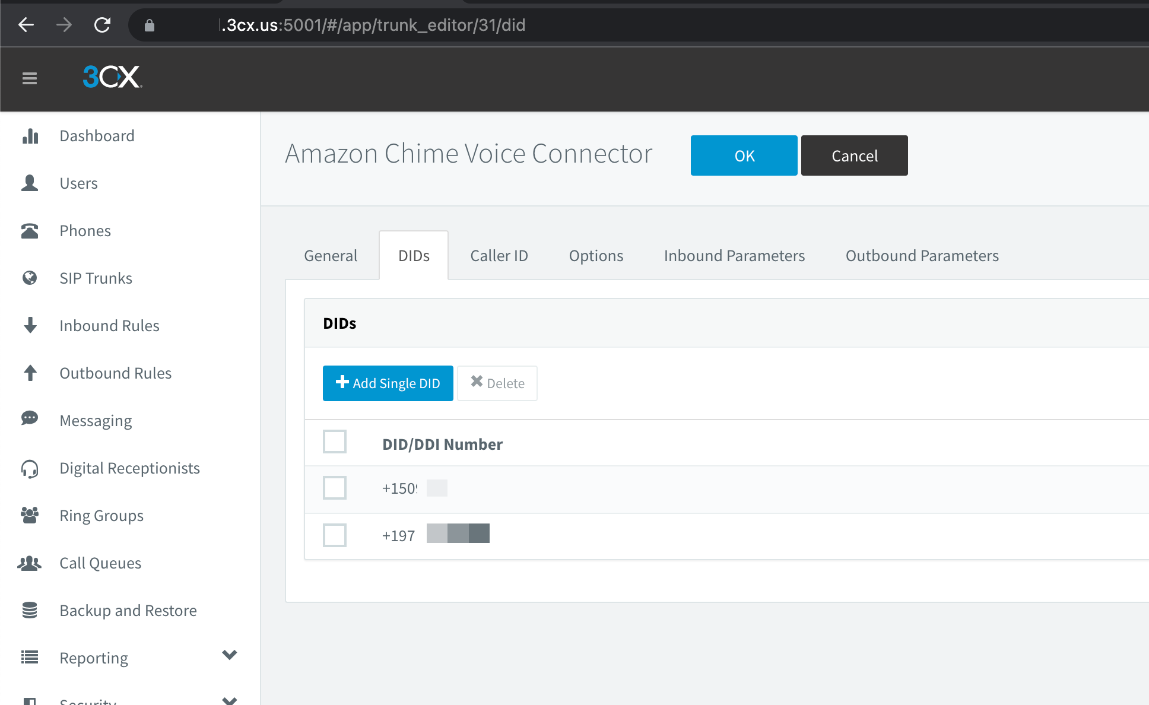Click the browser forward arrow
This screenshot has width=1149, height=705.
(64, 25)
